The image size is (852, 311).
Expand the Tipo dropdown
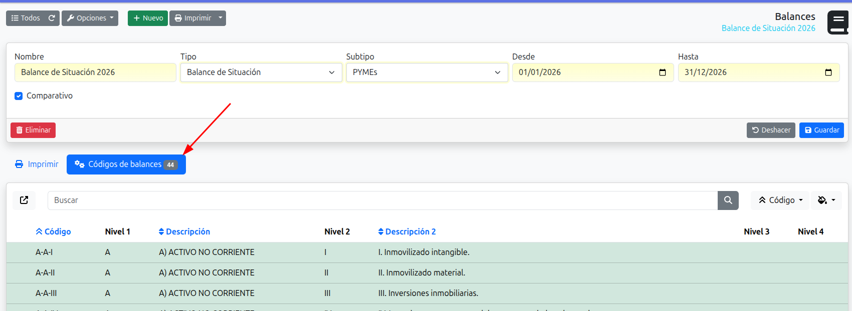pyautogui.click(x=261, y=72)
